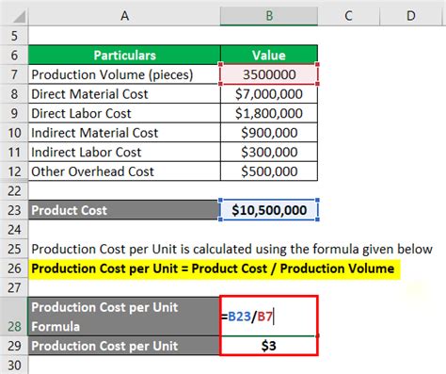Viewport: 446px width, 374px height.
Task: Select row 7 header
Action: pos(14,74)
